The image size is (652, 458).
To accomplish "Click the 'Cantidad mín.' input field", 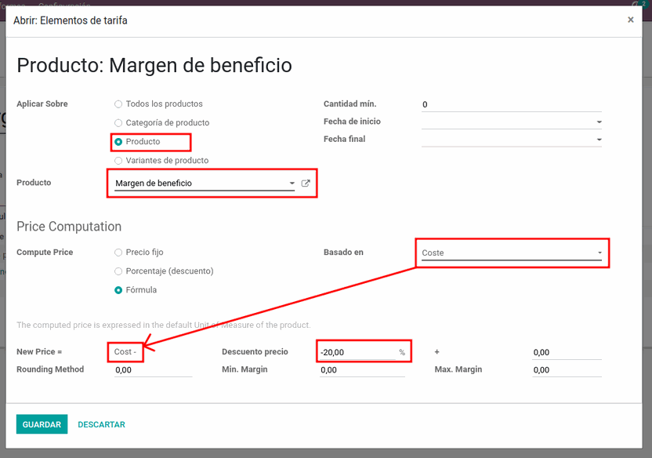I will tap(511, 104).
